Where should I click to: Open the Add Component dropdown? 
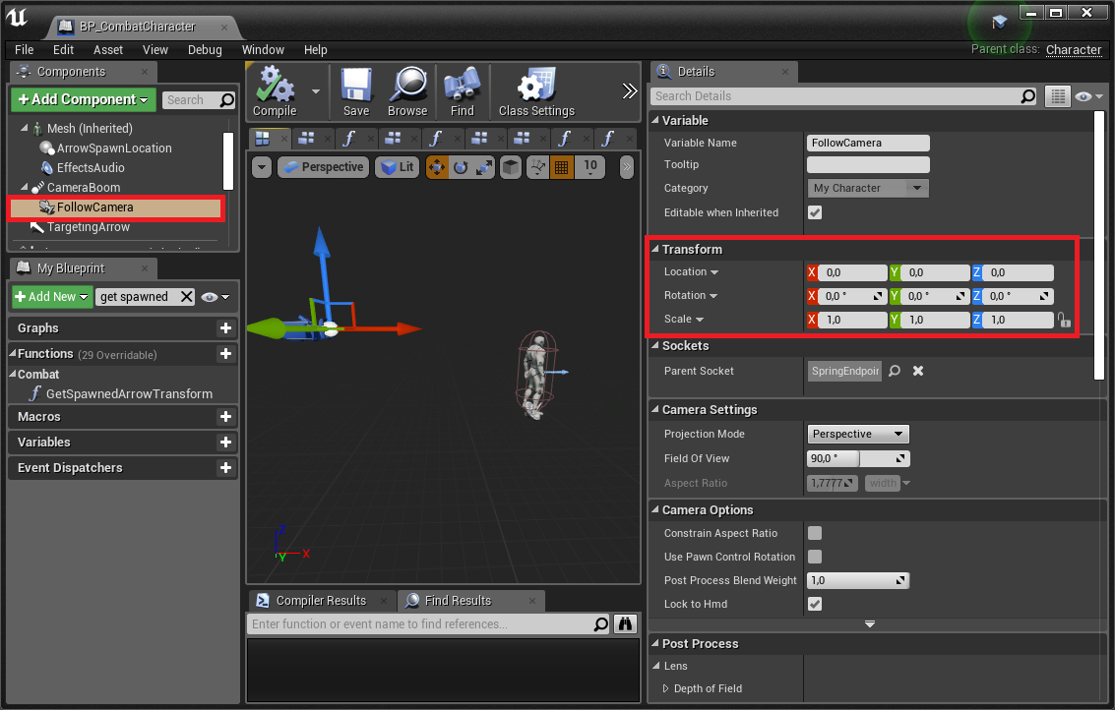pos(84,99)
